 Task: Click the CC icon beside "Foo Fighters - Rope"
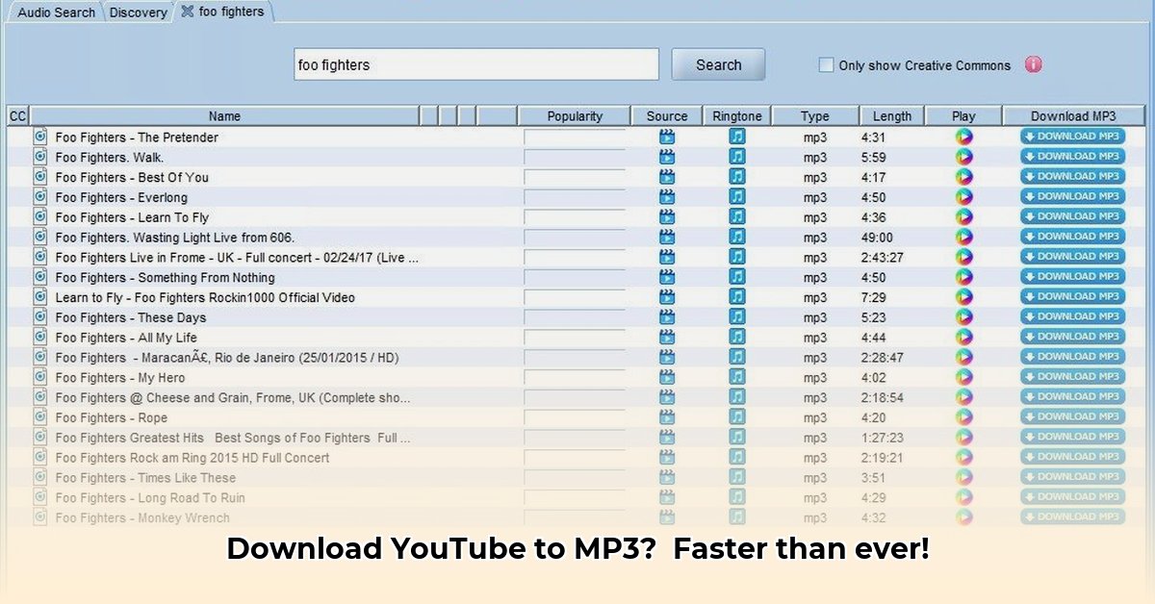pyautogui.click(x=38, y=416)
